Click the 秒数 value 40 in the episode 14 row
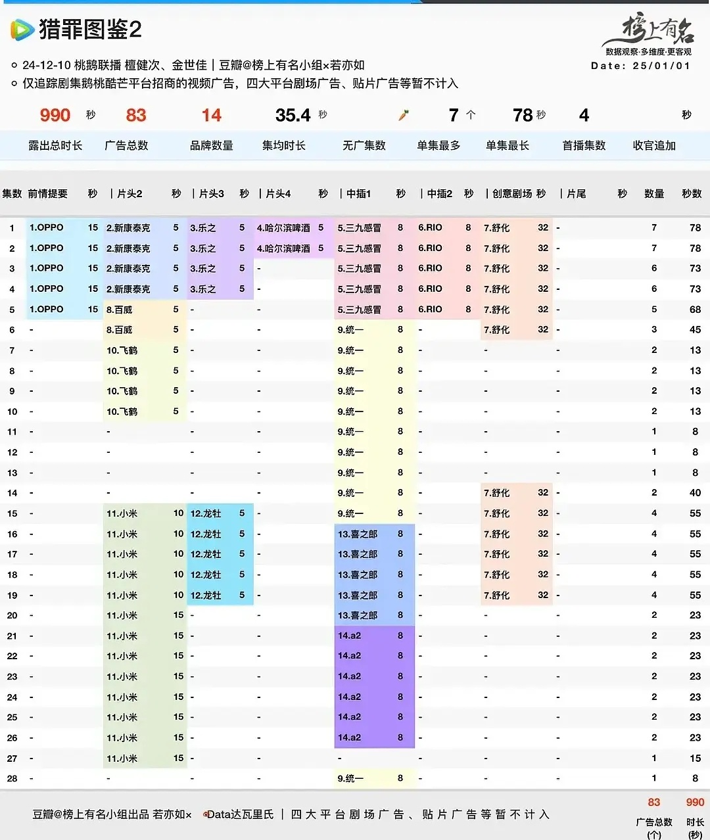The width and height of the screenshot is (710, 840). click(695, 493)
